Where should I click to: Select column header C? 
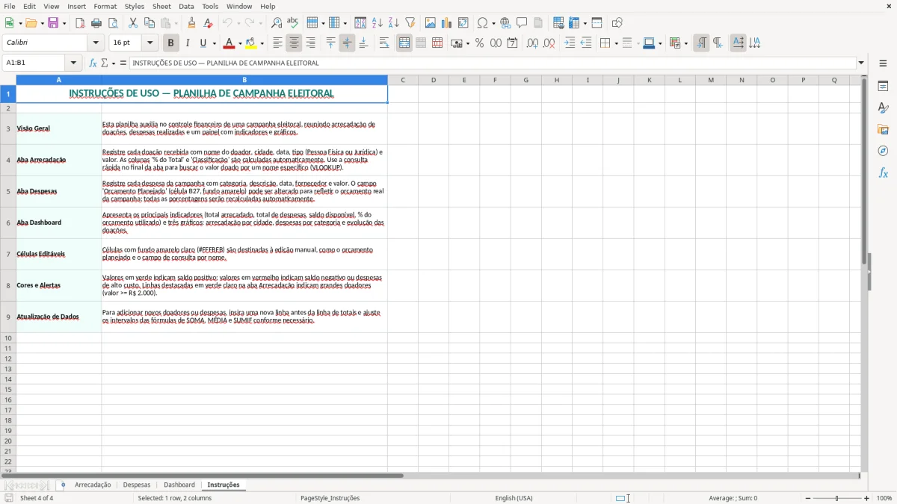click(402, 80)
